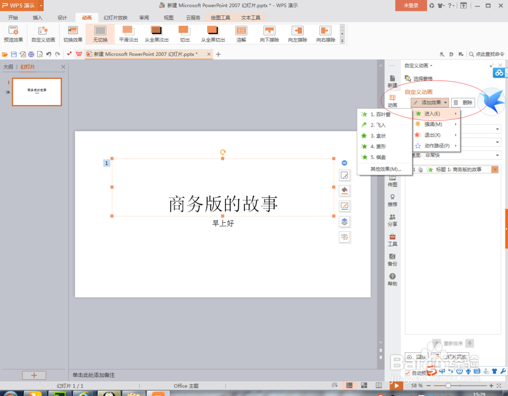Viewport: 508px width, 396px height.
Task: Select the slide 1 thumbnail on the left
Action: [37, 92]
